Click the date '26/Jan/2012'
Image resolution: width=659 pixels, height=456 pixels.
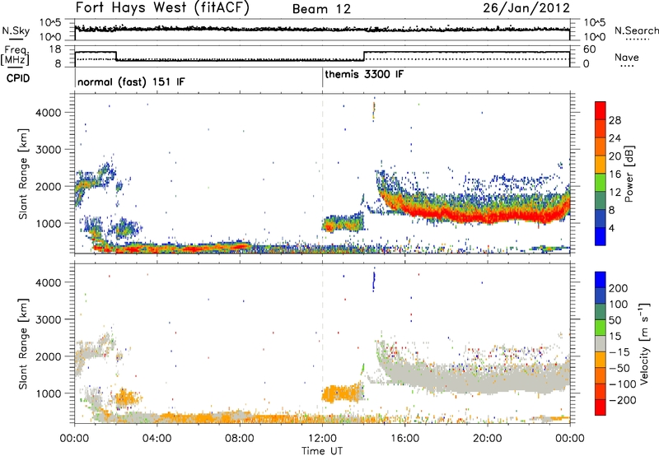[x=526, y=8]
